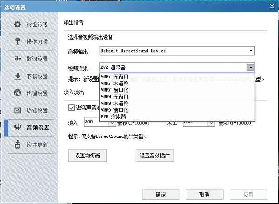The height and width of the screenshot is (204, 279).
Task: Click the lyrics icon beside 歌词设置
Action: [x=18, y=59]
